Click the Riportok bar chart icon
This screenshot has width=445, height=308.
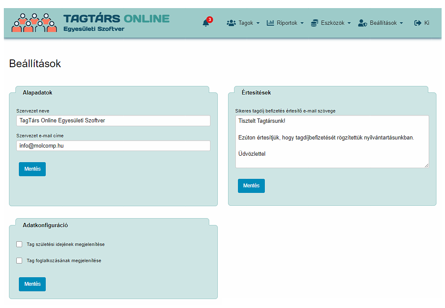coord(270,23)
